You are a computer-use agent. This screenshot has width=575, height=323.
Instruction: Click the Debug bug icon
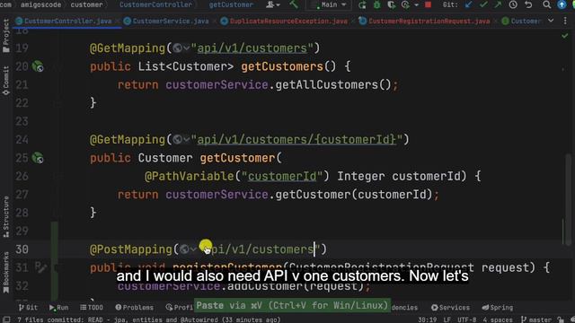coord(376,4)
